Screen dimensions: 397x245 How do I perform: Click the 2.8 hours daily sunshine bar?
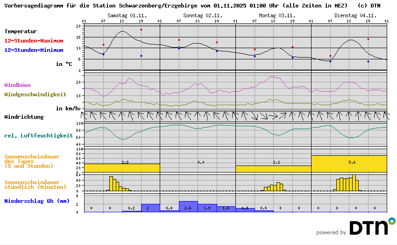pyautogui.click(x=122, y=167)
